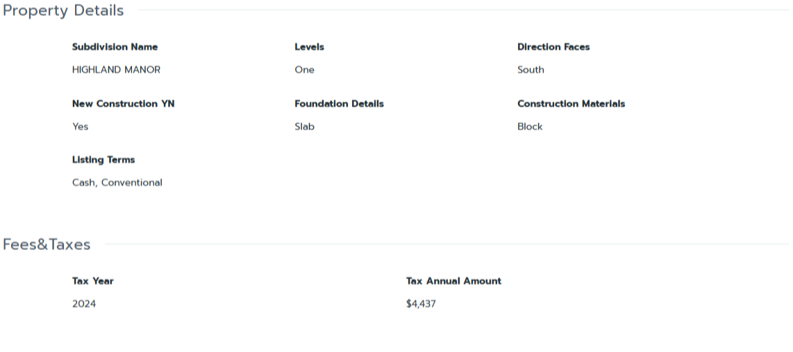Select the Yes value under New Construction
The image size is (793, 352).
pos(81,127)
